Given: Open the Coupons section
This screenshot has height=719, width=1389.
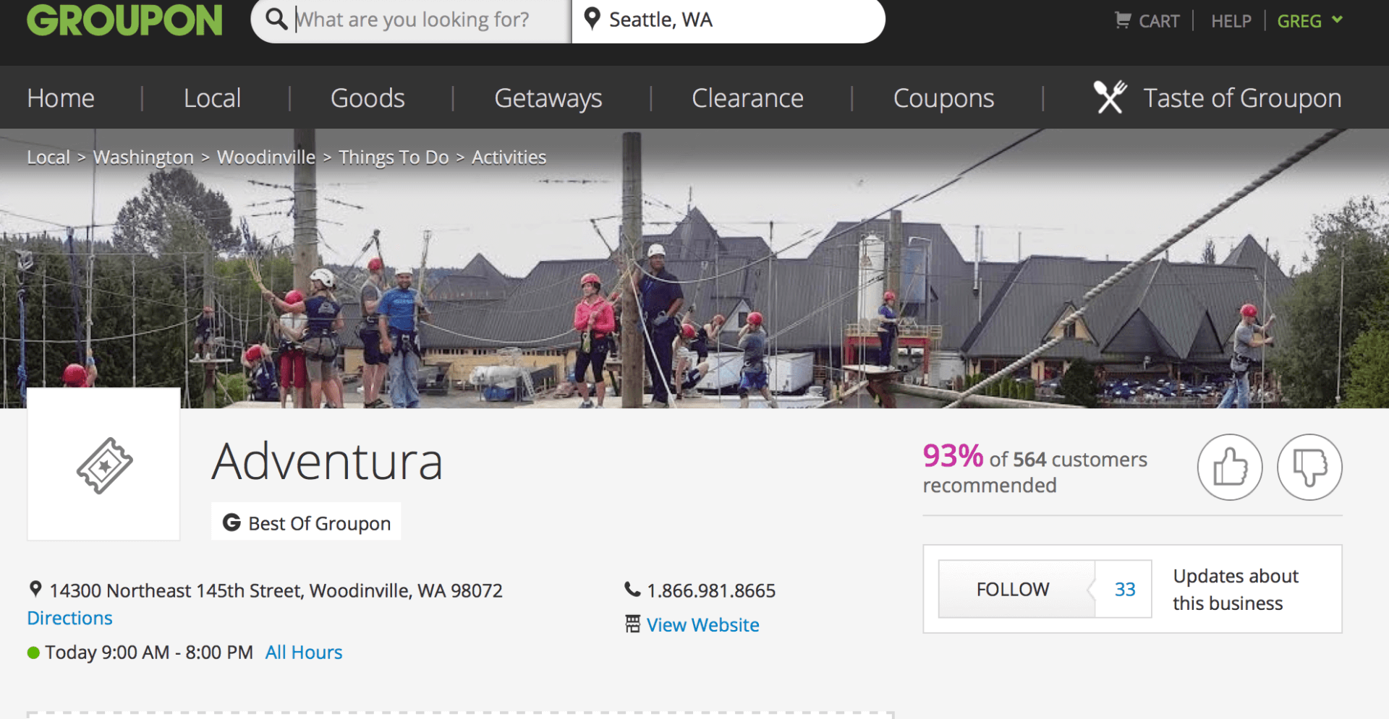Looking at the screenshot, I should (943, 98).
